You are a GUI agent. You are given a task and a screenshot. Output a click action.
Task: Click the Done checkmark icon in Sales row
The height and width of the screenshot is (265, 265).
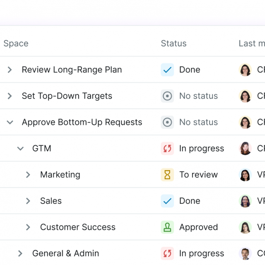(x=167, y=201)
